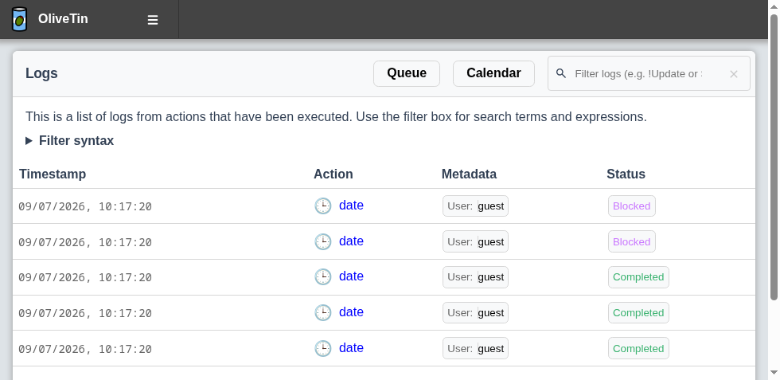780x380 pixels.
Task: Click the timestamp of the first Blocked row
Action: click(85, 206)
